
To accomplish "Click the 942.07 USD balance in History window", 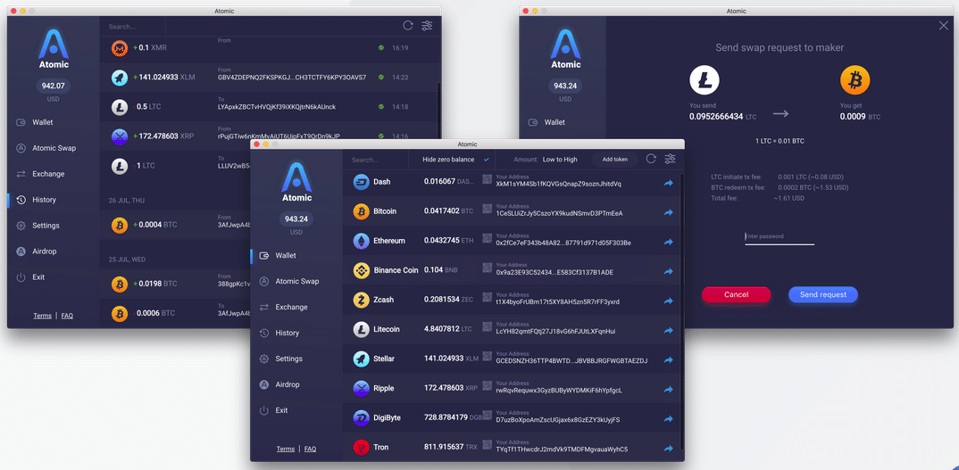I will point(54,86).
